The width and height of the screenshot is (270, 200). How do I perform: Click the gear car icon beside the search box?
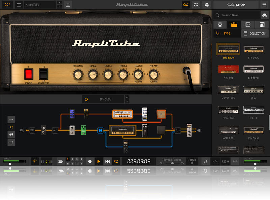click(x=265, y=15)
